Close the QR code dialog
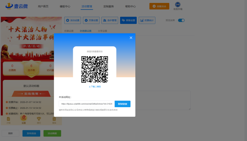Screen dimensions: 247x141 click(131, 38)
